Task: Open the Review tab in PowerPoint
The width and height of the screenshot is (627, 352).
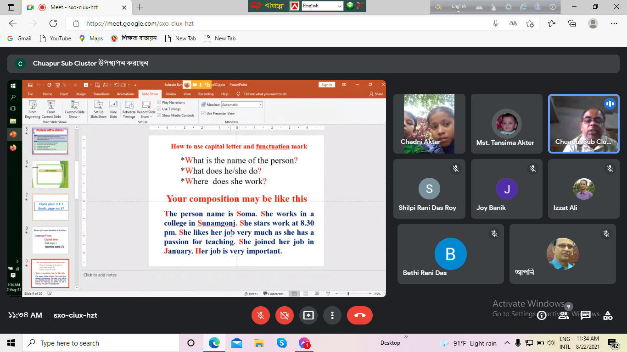Action: point(171,94)
